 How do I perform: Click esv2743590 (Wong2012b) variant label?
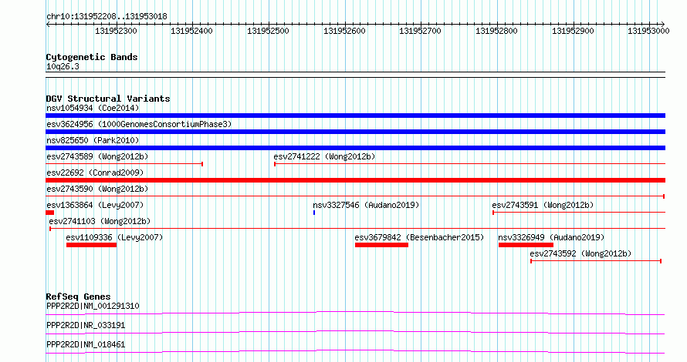[97, 189]
